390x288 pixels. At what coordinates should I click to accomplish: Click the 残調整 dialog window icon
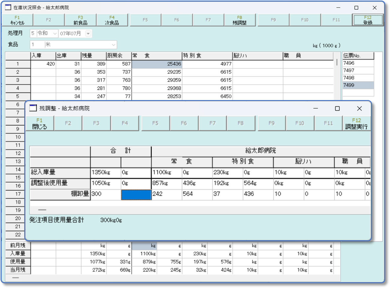[x=33, y=108]
